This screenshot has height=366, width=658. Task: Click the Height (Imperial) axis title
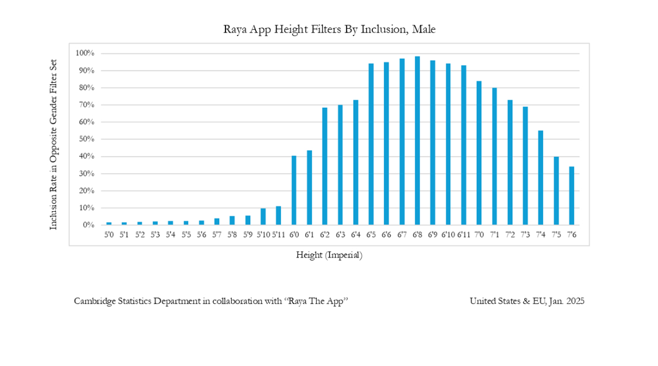[329, 255]
